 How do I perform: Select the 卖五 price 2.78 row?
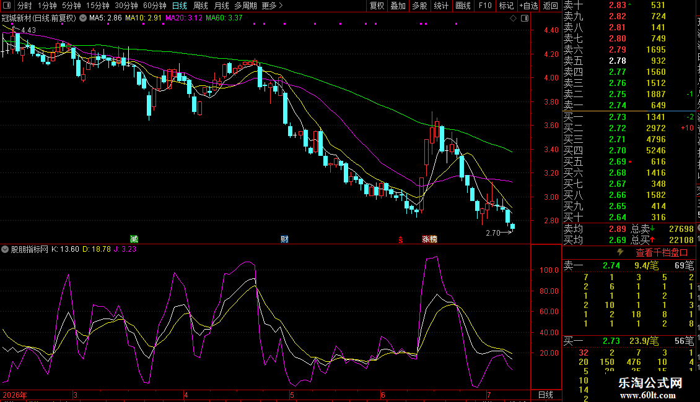tap(629, 61)
